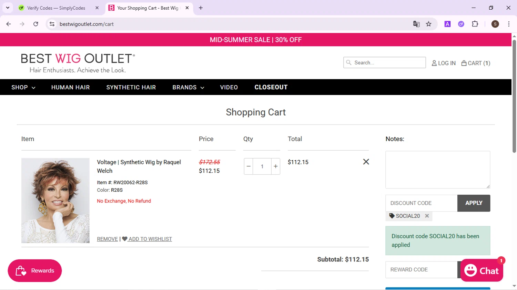Click the Subtotal: $112.15 text
The width and height of the screenshot is (517, 290).
tap(343, 259)
